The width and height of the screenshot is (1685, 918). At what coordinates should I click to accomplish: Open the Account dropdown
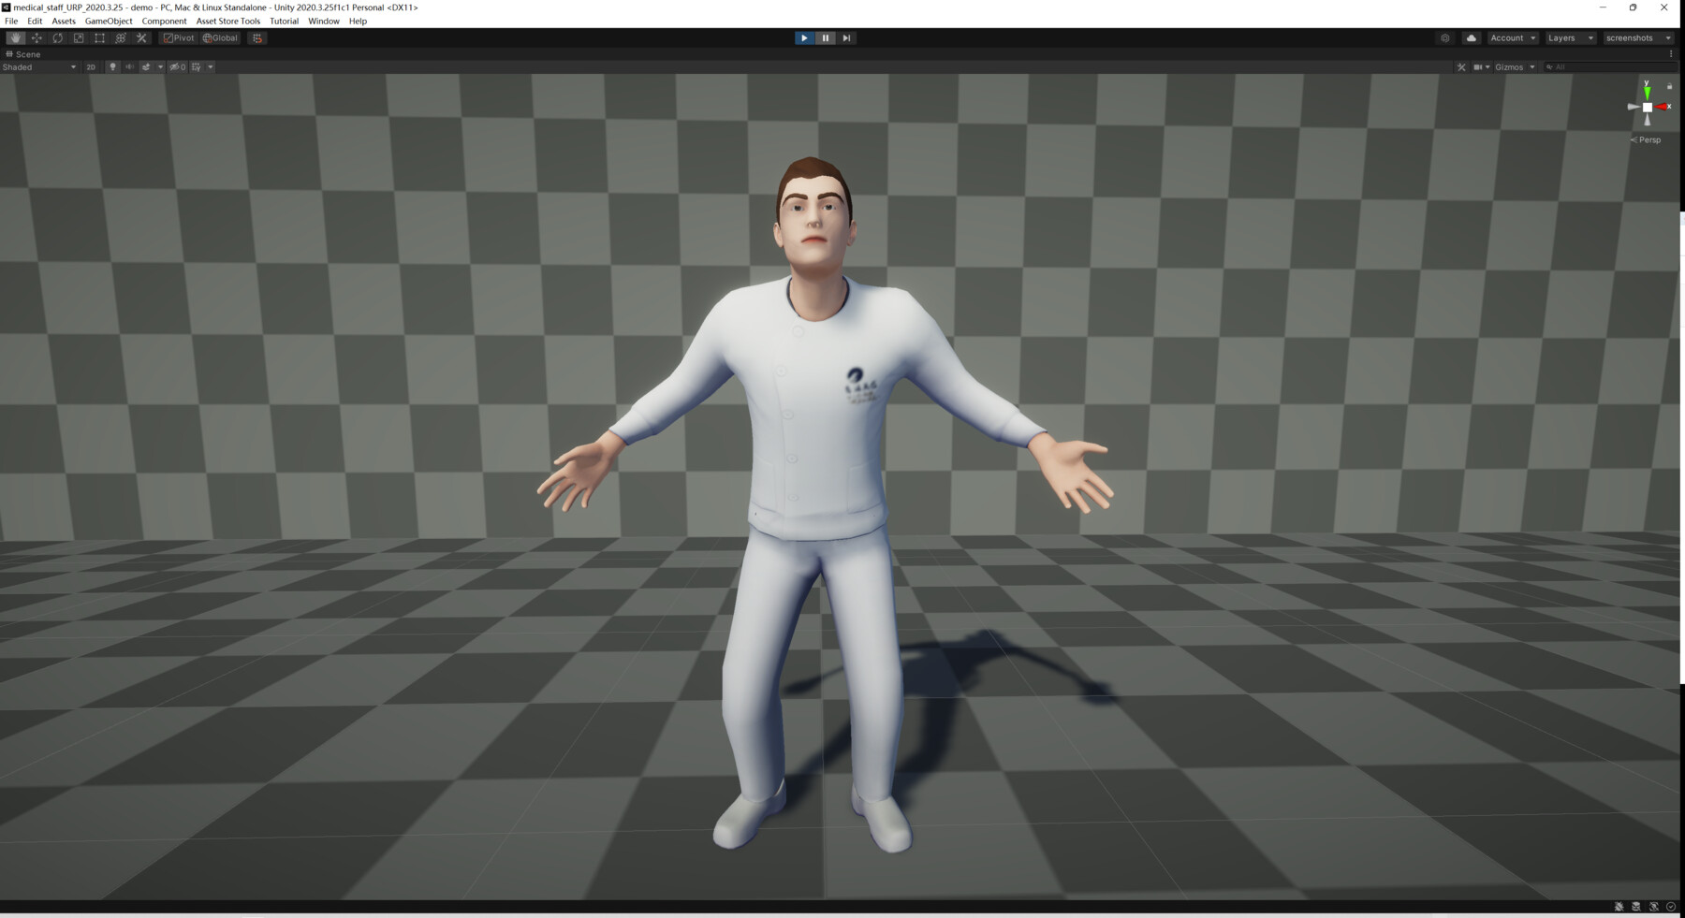point(1513,38)
